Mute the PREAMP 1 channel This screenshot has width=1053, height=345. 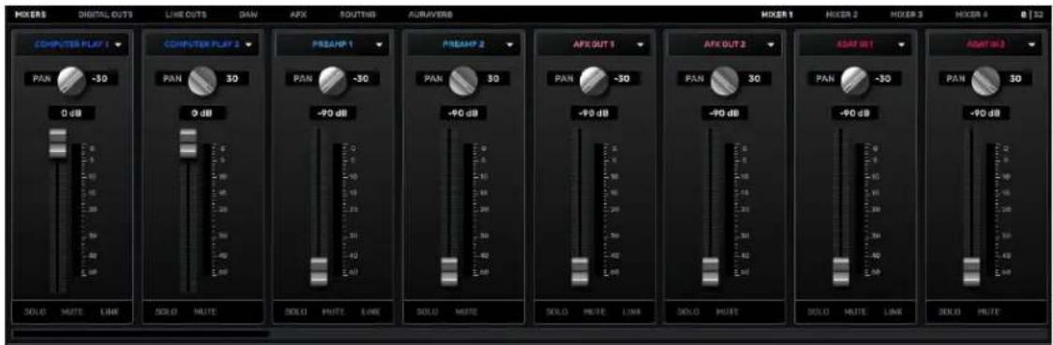[x=333, y=311]
